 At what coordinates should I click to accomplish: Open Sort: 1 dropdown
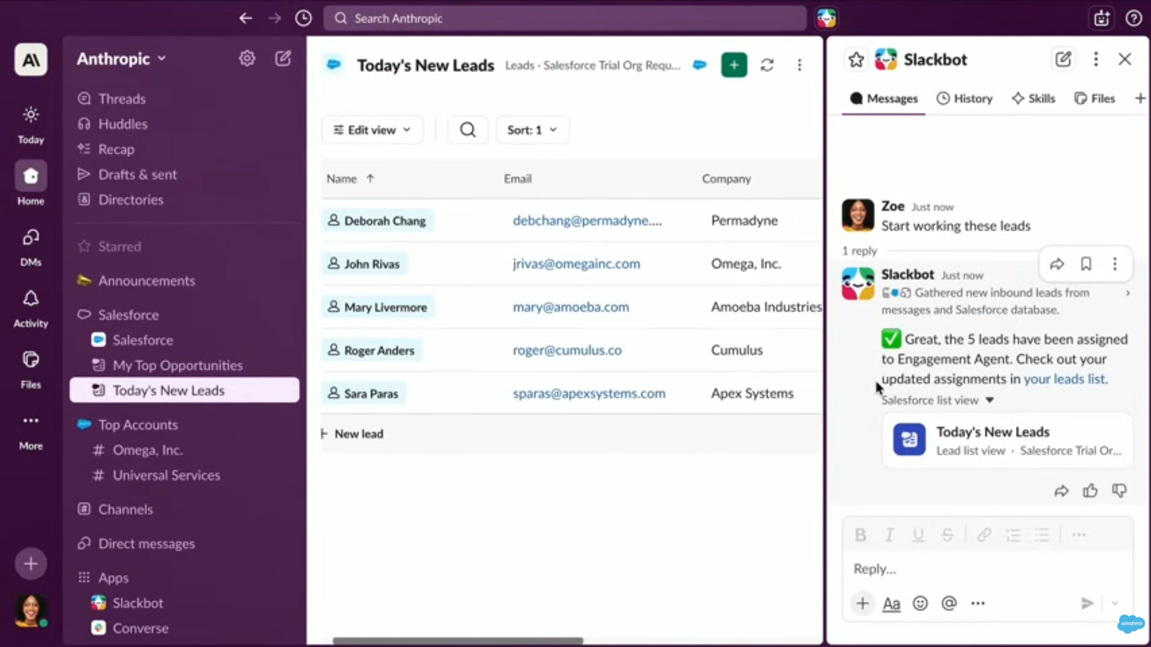pyautogui.click(x=532, y=130)
